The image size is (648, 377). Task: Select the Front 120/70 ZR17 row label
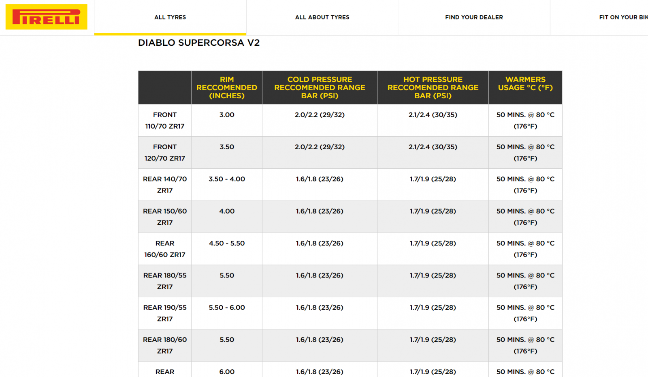(x=165, y=152)
